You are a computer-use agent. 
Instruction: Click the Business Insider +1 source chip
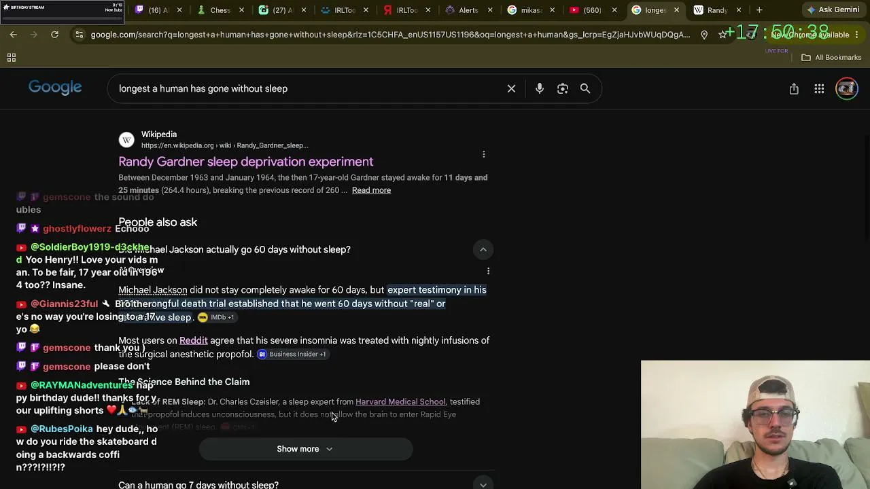tap(292, 354)
